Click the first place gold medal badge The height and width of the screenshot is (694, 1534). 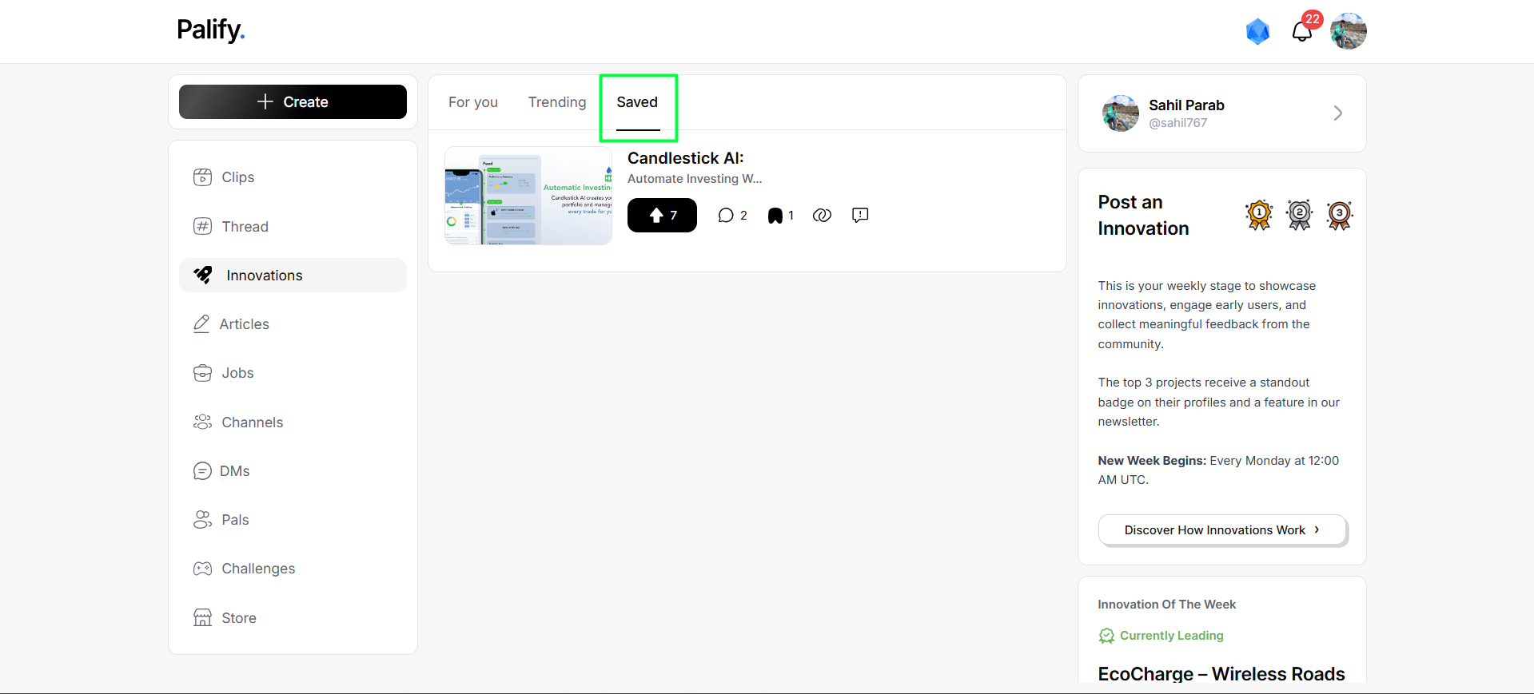pos(1259,215)
